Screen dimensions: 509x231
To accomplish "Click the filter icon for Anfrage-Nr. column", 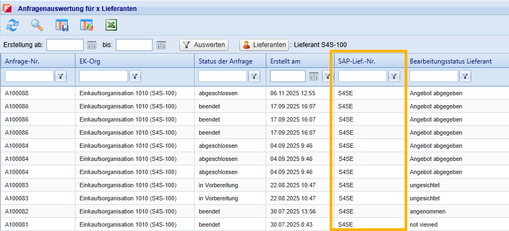I will click(x=61, y=77).
